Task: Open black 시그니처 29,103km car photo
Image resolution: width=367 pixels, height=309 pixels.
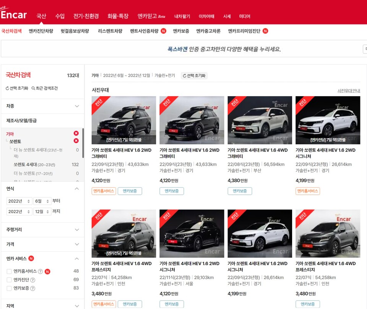Action: pyautogui.click(x=192, y=233)
